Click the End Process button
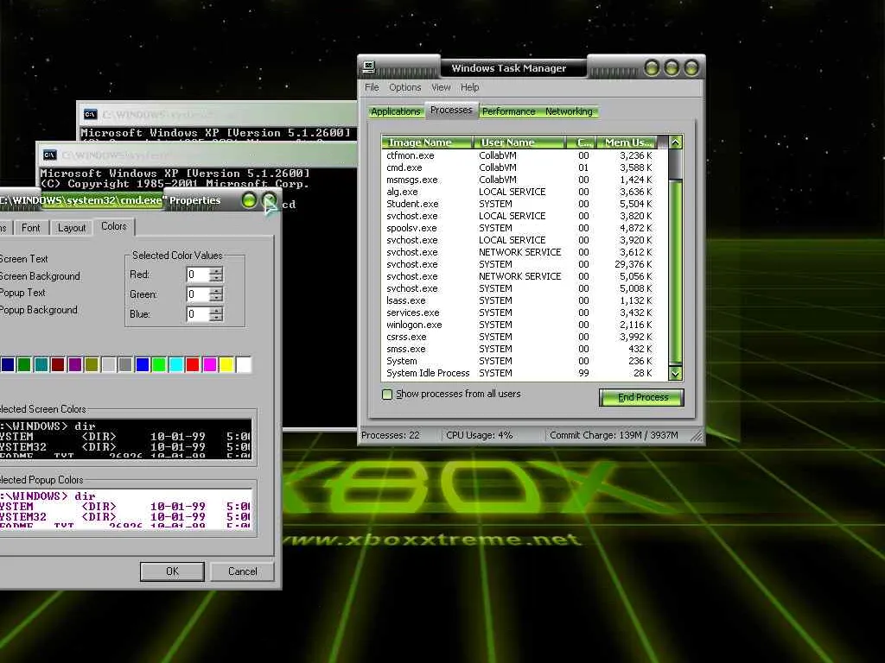885x663 pixels. pos(642,397)
